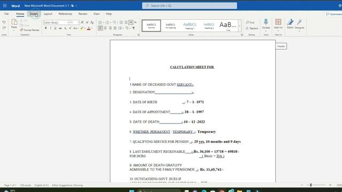Apply the red font color

(x=89, y=28)
